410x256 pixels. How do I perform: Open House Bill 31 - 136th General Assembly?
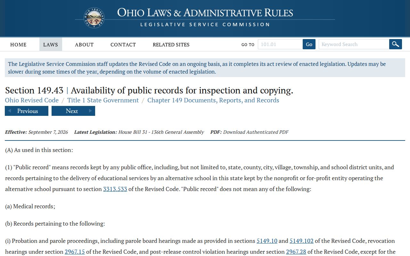tap(161, 132)
